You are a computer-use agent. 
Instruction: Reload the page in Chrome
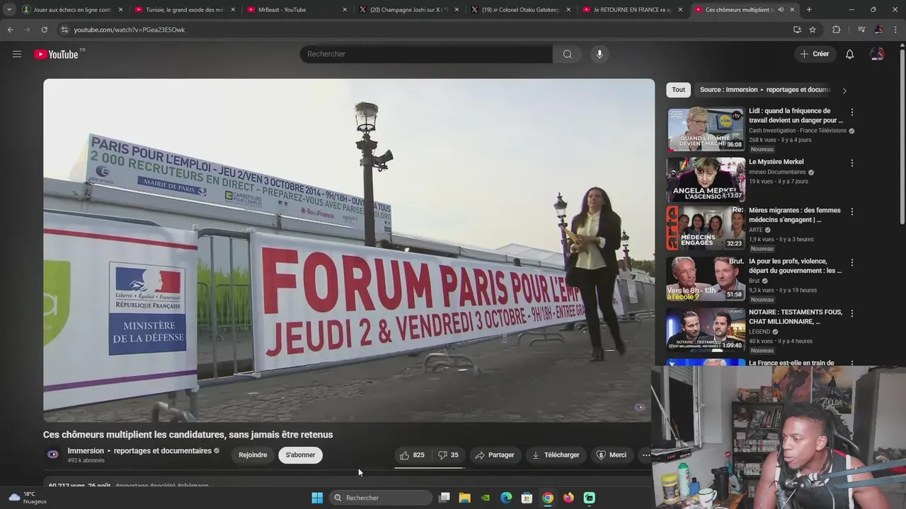click(x=44, y=30)
